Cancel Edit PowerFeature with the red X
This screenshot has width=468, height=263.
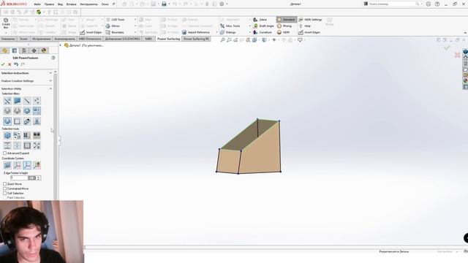coord(10,64)
